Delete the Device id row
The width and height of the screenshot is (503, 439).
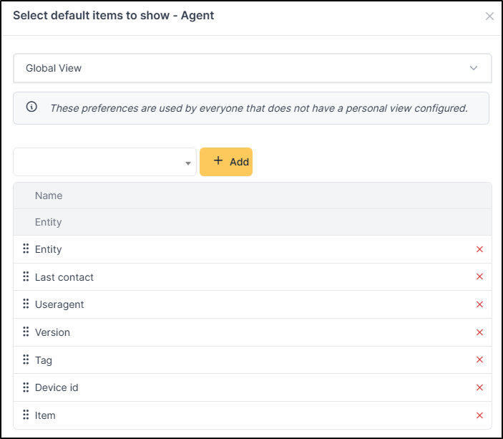click(x=479, y=387)
